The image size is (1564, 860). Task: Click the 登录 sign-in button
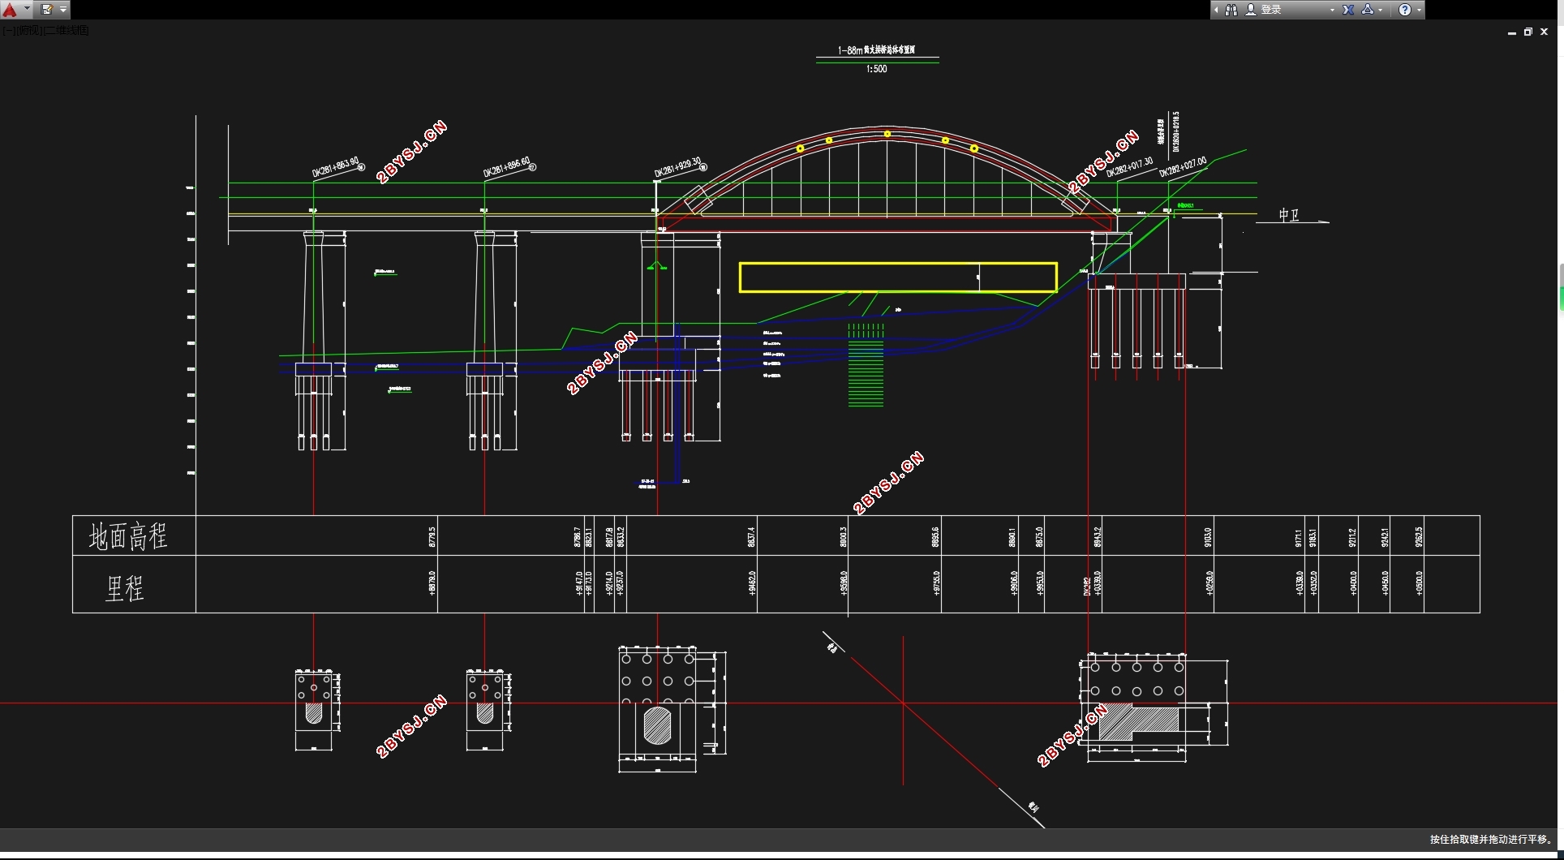point(1271,10)
